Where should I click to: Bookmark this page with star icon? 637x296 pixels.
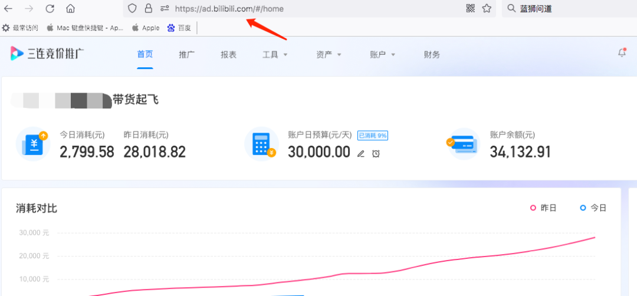point(487,8)
